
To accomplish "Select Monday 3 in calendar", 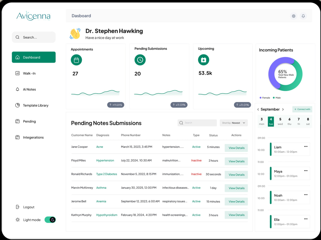I will coord(262,121).
